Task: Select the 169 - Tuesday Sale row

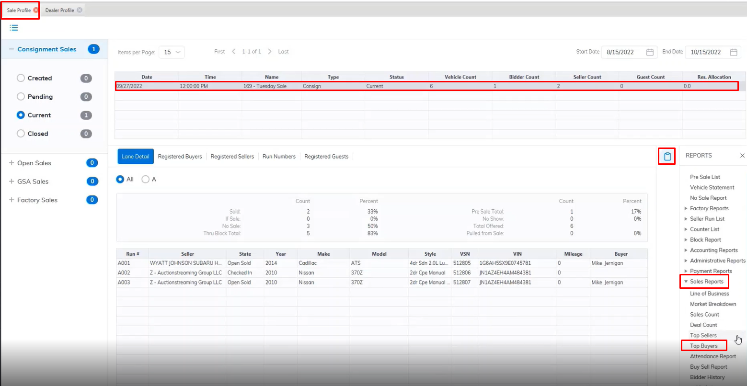Action: tap(271, 86)
